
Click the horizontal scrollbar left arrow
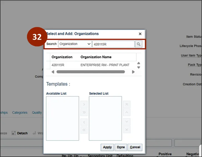pos(53,72)
